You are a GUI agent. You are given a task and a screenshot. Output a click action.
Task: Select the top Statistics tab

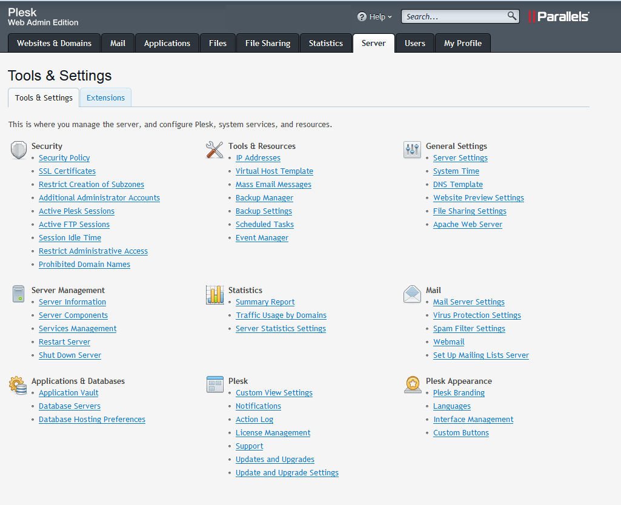coord(326,43)
